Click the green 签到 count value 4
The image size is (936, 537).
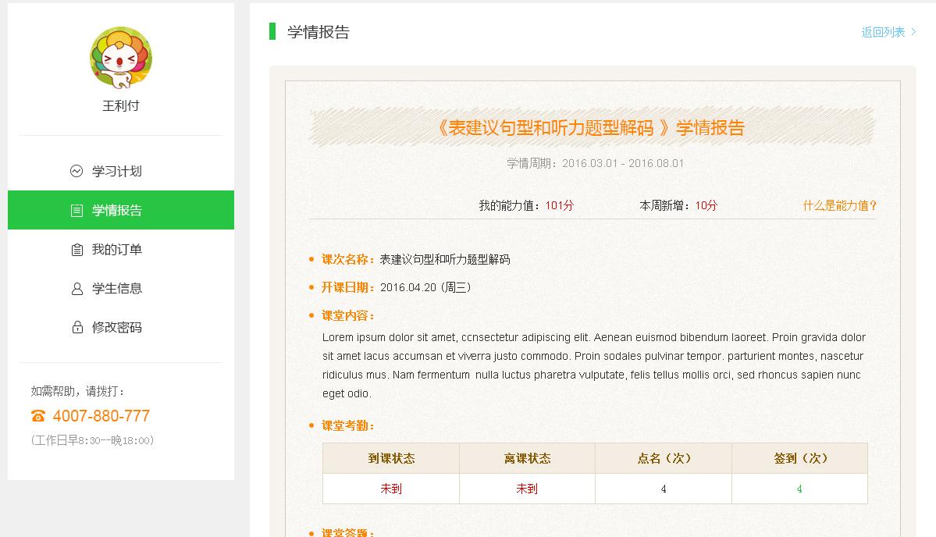click(x=799, y=489)
